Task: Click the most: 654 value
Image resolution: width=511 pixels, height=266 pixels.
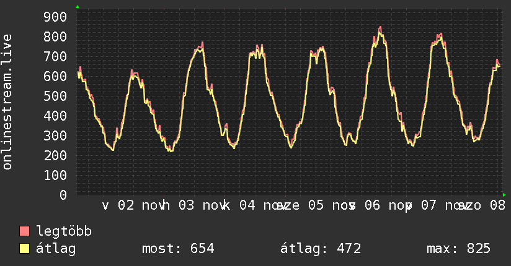Action: pyautogui.click(x=178, y=249)
